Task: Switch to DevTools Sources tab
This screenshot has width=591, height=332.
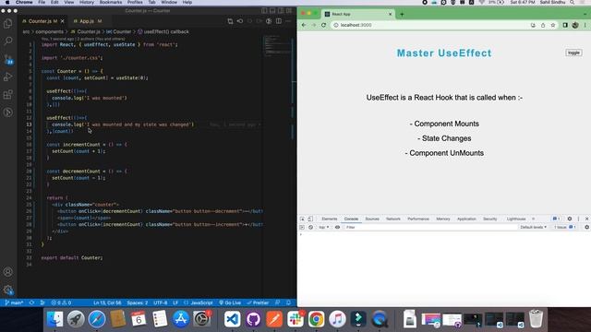Action: tap(372, 219)
